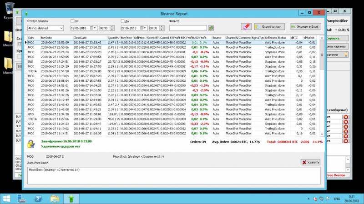Screen dimensions: 364x204
Task: Select the upper Moon folder on the desktop
Action: point(8,39)
